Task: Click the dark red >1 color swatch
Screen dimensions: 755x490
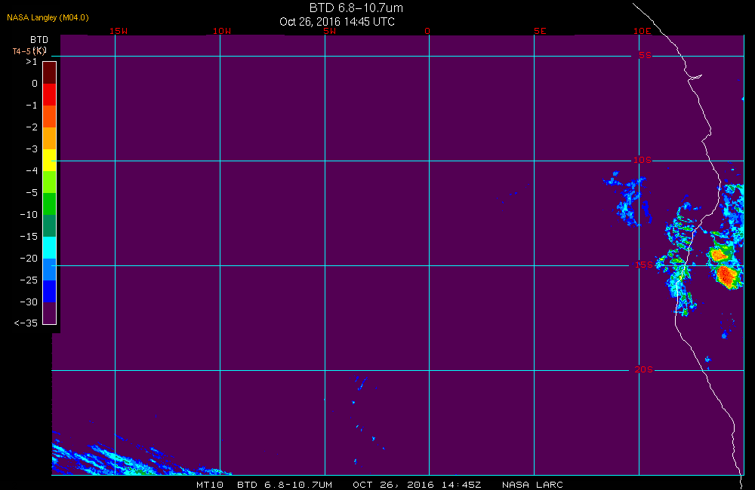Action: click(50, 72)
